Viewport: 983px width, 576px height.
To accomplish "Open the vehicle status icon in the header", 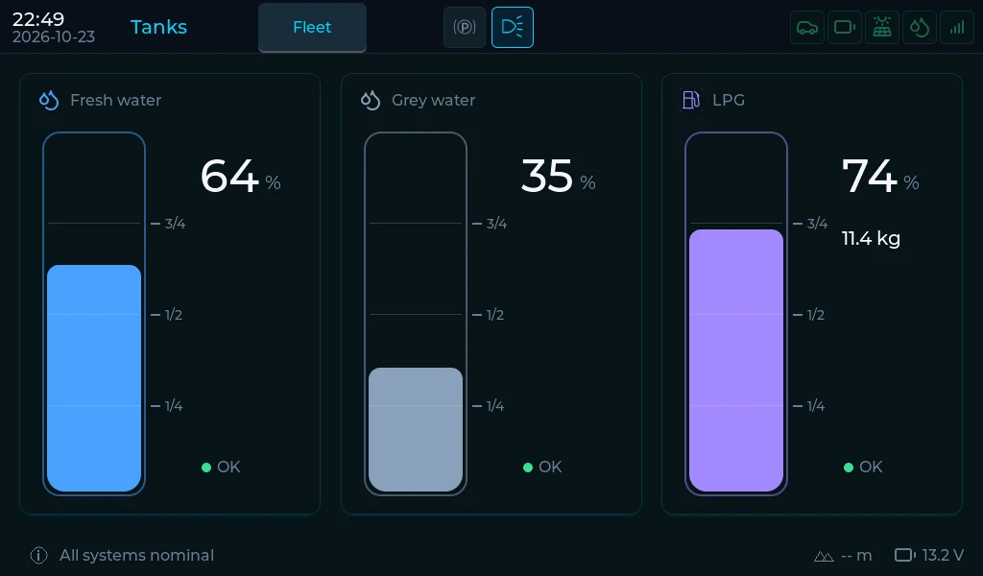I will [x=806, y=28].
